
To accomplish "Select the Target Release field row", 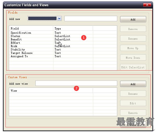I will coord(63,53).
